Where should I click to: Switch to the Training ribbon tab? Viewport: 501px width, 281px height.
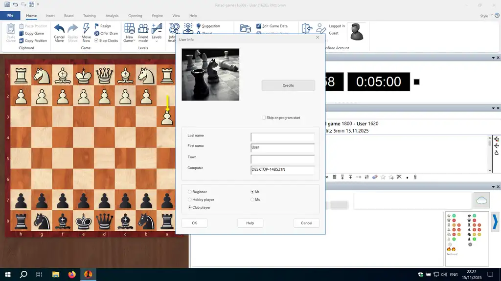coord(89,16)
